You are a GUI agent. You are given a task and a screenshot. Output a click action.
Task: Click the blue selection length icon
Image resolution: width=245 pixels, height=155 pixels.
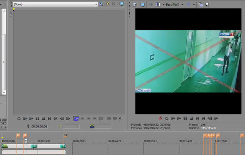tap(92, 126)
